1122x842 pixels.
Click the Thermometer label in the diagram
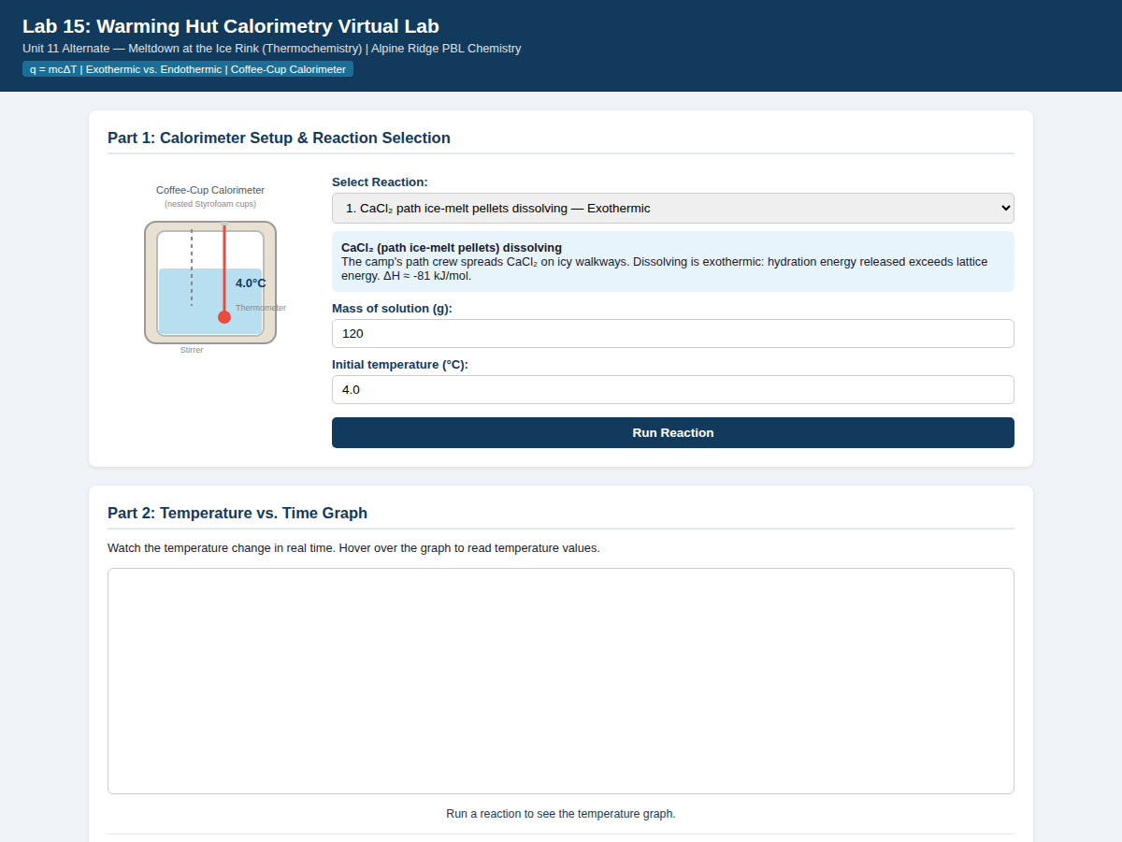click(261, 308)
